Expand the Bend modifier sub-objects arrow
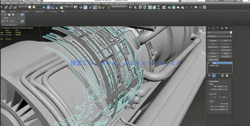The height and width of the screenshot is (126, 250). [x=211, y=63]
